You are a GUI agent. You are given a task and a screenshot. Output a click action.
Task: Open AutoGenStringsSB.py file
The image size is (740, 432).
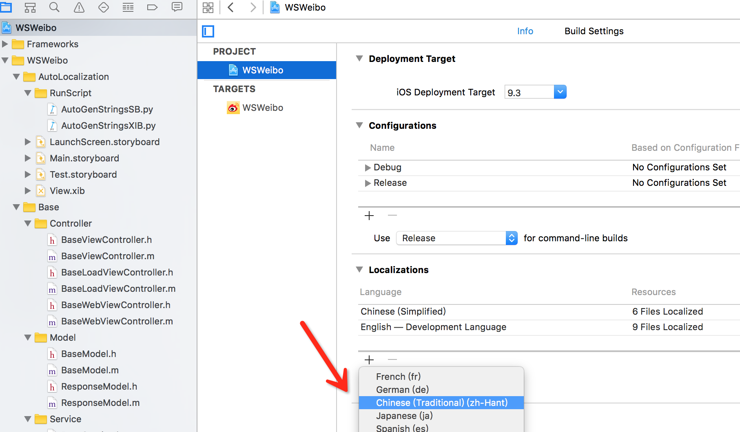pyautogui.click(x=107, y=109)
